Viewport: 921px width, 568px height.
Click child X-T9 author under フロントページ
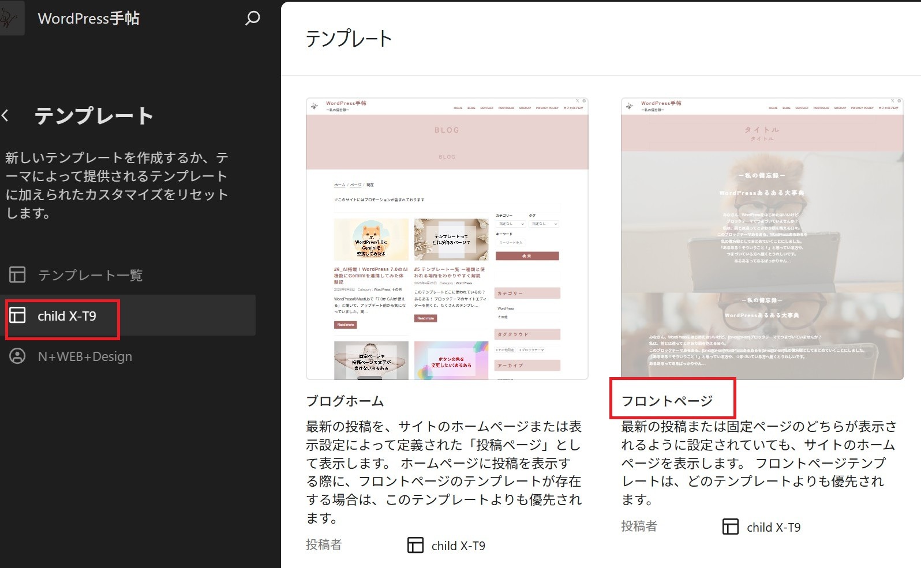tap(773, 527)
